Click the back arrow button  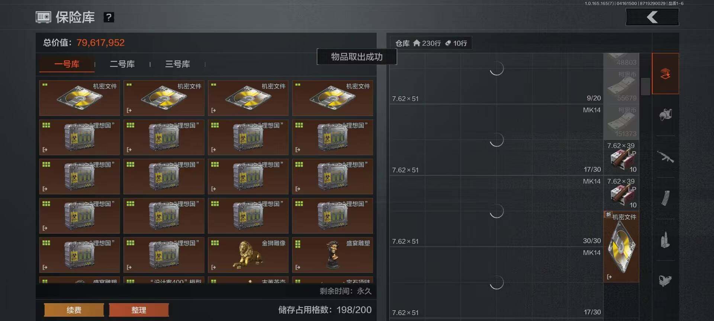pos(652,17)
